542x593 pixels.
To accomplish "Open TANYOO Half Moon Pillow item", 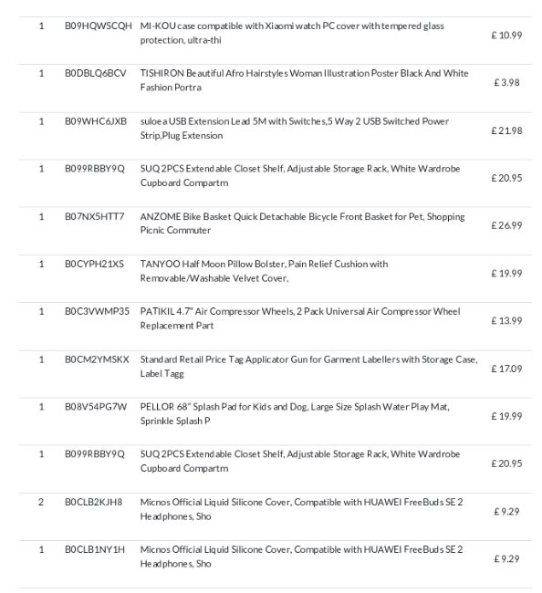I will 264,271.
